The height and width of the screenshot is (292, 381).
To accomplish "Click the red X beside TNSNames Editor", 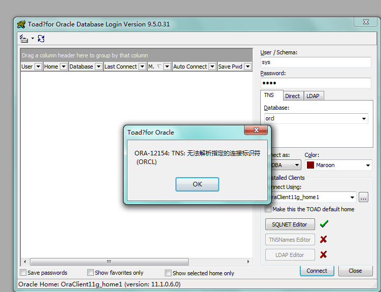I will tap(323, 239).
